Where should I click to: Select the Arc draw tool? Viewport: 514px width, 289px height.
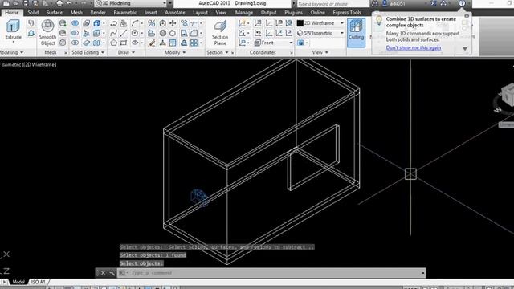[135, 23]
